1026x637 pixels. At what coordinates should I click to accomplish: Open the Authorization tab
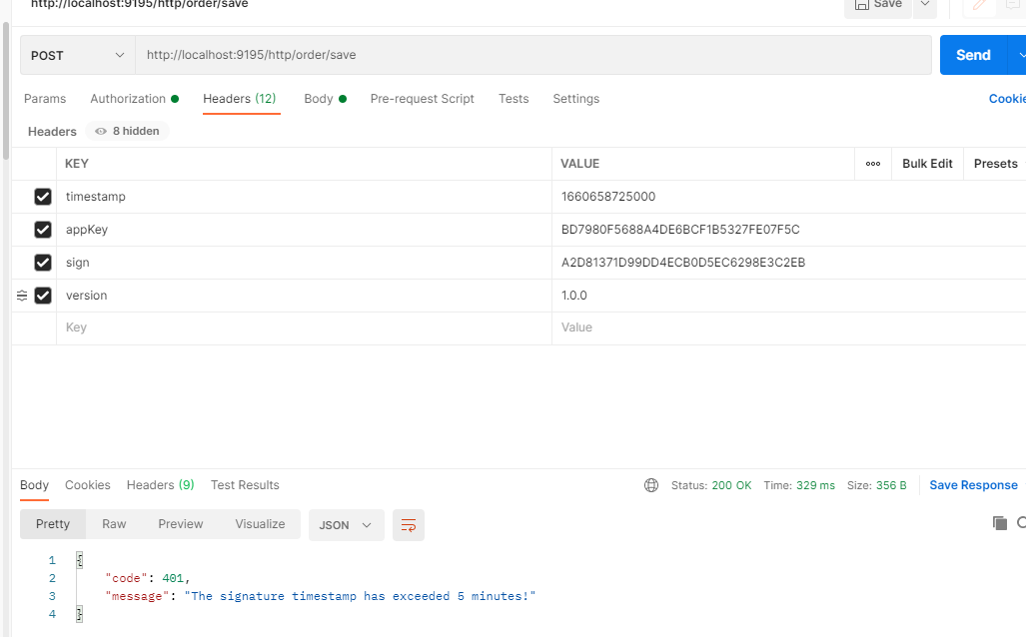(x=134, y=99)
